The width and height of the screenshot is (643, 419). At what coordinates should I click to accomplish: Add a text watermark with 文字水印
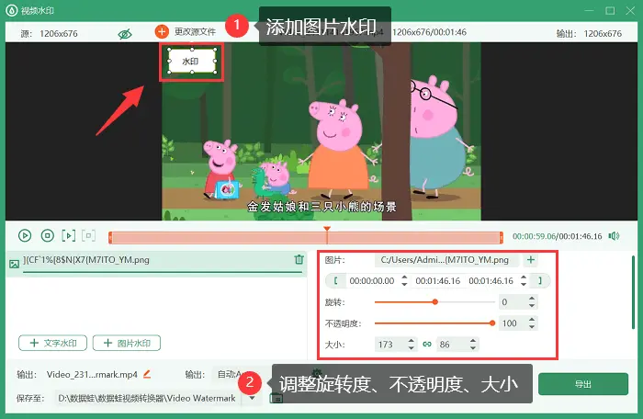pos(53,343)
